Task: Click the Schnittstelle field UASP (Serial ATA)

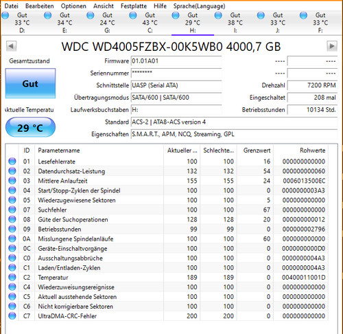Action: click(x=176, y=85)
